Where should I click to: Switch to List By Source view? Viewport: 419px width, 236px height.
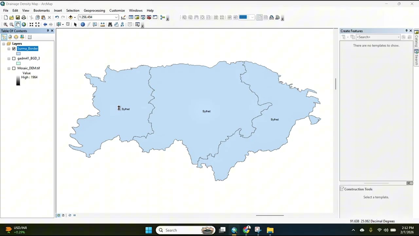pyautogui.click(x=10, y=37)
